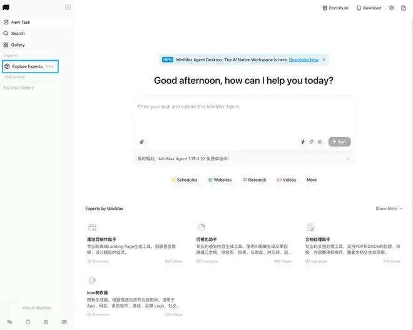Screen dimensions: 413x330
Task: Click the lightning bolt icon in the task box
Action: pyautogui.click(x=303, y=142)
